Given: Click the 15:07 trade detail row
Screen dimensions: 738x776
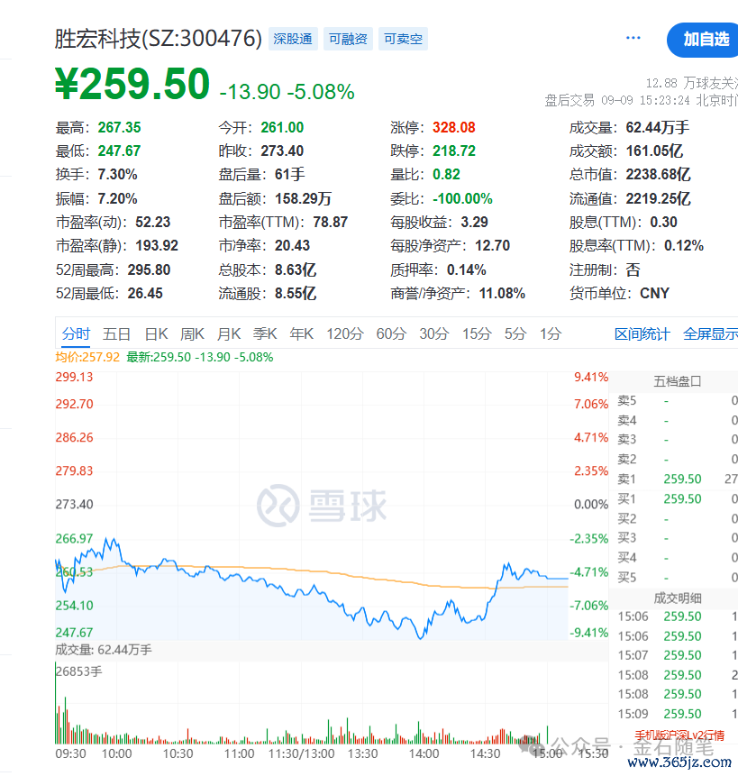Looking at the screenshot, I should pos(677,655).
